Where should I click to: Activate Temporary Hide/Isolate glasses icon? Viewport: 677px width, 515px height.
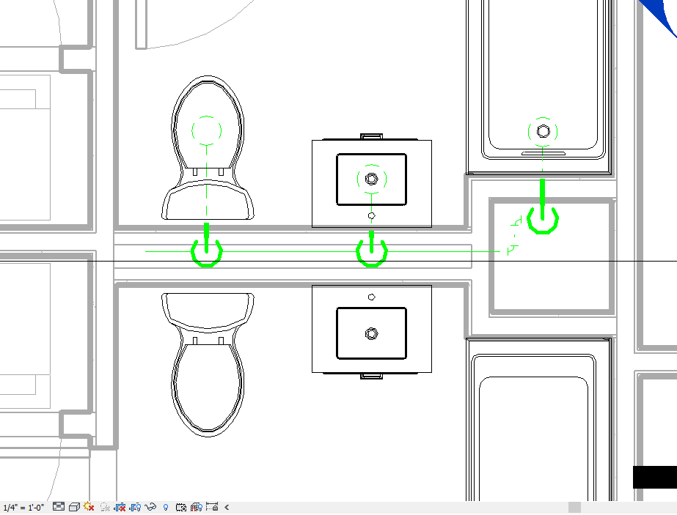(152, 505)
